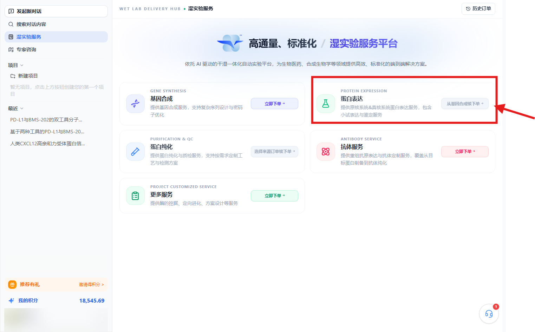Click the blue sparkle points icon
This screenshot has height=332, width=535.
coord(11,301)
